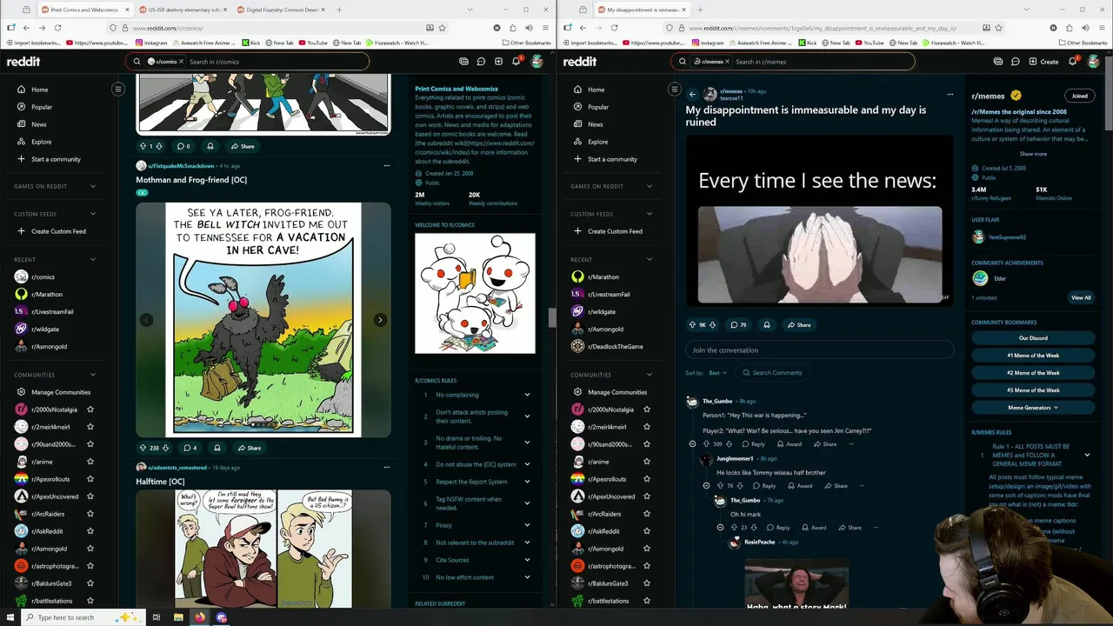Favorite r/2000sNostalgia with the star in the left window

90,410
